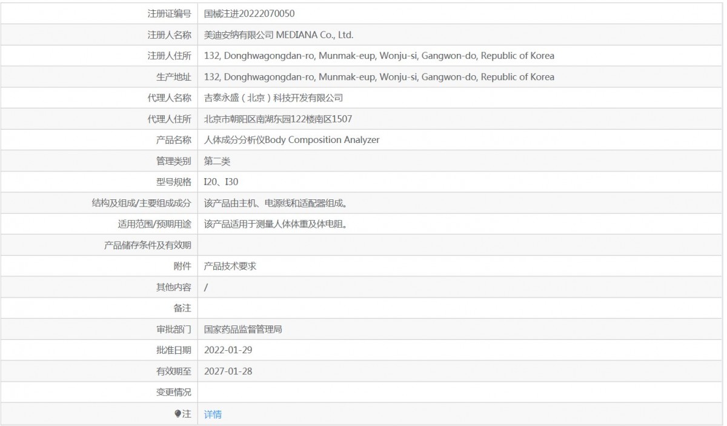727x426 pixels.
Task: Select the registrant name MEDIANA Co., Ltd.
Action: pyautogui.click(x=279, y=35)
